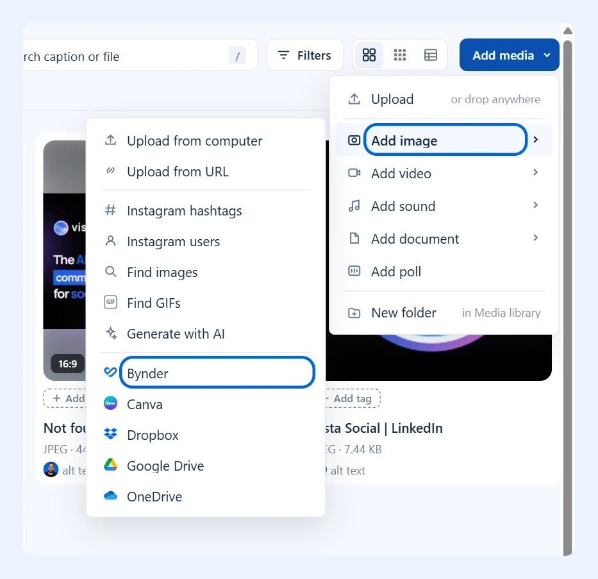Click alt text on the LinkedIn media card
This screenshot has width=598, height=579.
tap(348, 471)
